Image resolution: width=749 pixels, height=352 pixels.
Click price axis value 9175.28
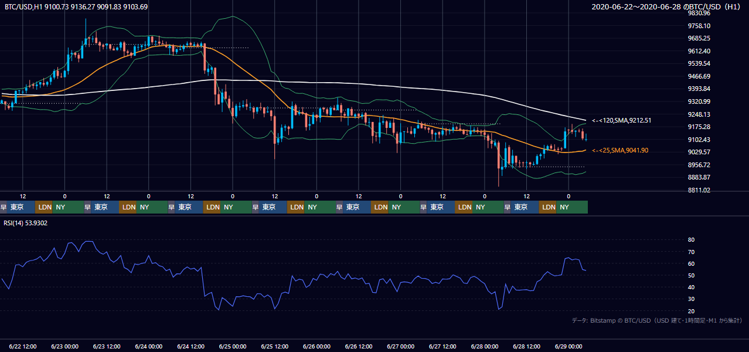coord(699,127)
